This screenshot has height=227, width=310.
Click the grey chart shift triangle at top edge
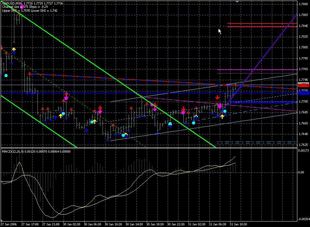[237, 1]
